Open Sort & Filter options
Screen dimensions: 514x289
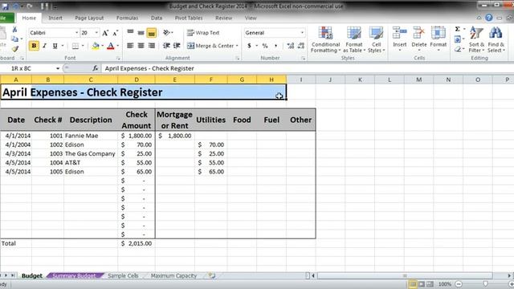click(476, 39)
